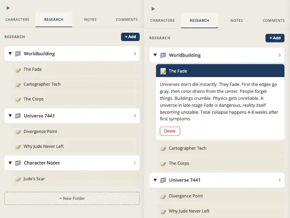The width and height of the screenshot is (290, 218).
Task: Collapse the Worldbuilding folder in the left panel
Action: coord(10,54)
